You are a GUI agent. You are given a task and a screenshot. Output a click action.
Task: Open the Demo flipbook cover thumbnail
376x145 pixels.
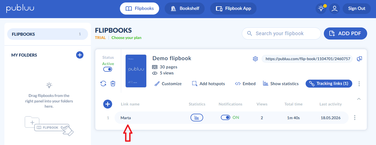point(136,71)
